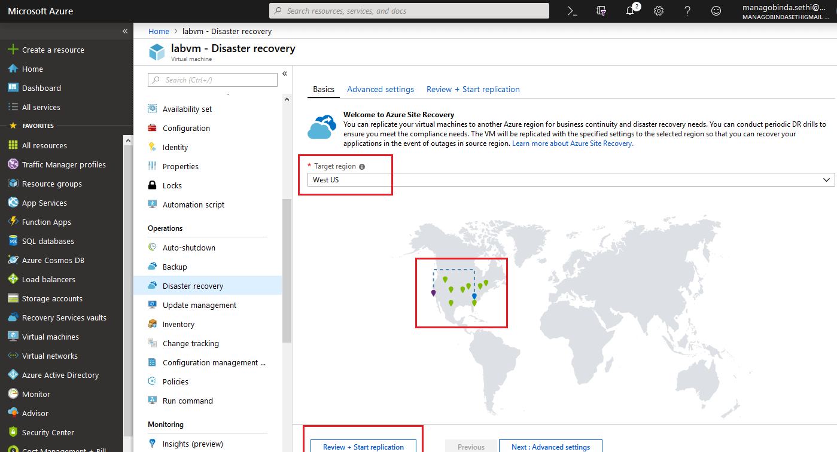Open the portal Settings gear
Screen dimensions: 837x452
(659, 11)
